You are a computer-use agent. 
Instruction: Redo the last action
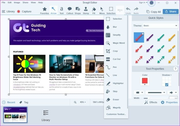[x=136, y=11]
